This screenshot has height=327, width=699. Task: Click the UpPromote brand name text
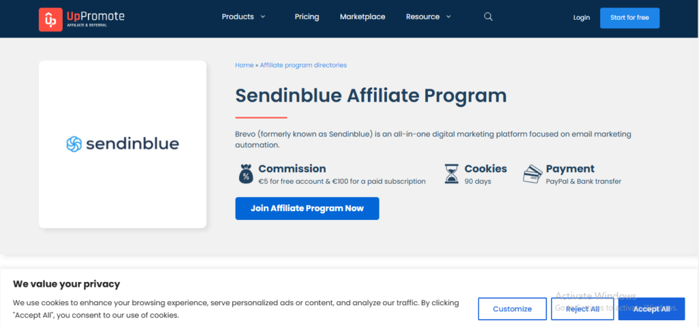click(x=96, y=17)
